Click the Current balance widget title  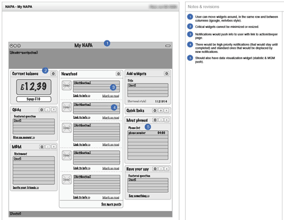pos(25,73)
